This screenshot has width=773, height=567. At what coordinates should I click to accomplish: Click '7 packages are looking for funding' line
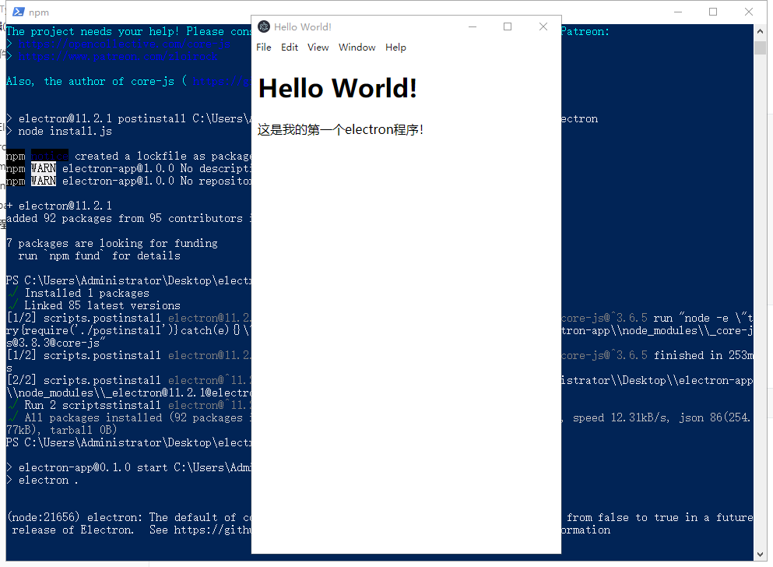point(111,243)
